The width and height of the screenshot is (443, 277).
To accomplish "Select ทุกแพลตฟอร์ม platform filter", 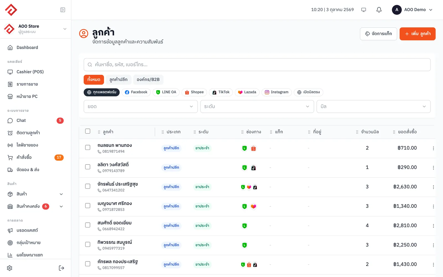I will [x=102, y=92].
